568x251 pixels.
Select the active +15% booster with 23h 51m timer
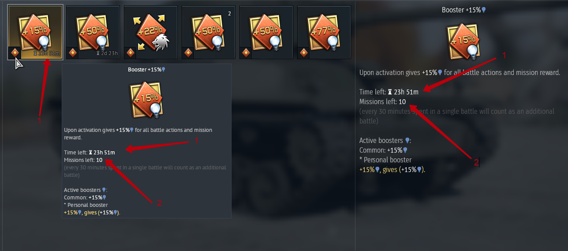coord(35,32)
